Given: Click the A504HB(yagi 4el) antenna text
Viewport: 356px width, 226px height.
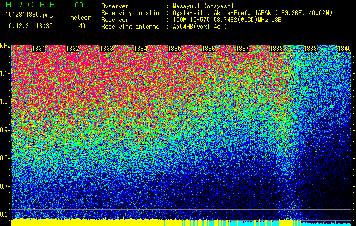Looking at the screenshot, I should tap(200, 27).
